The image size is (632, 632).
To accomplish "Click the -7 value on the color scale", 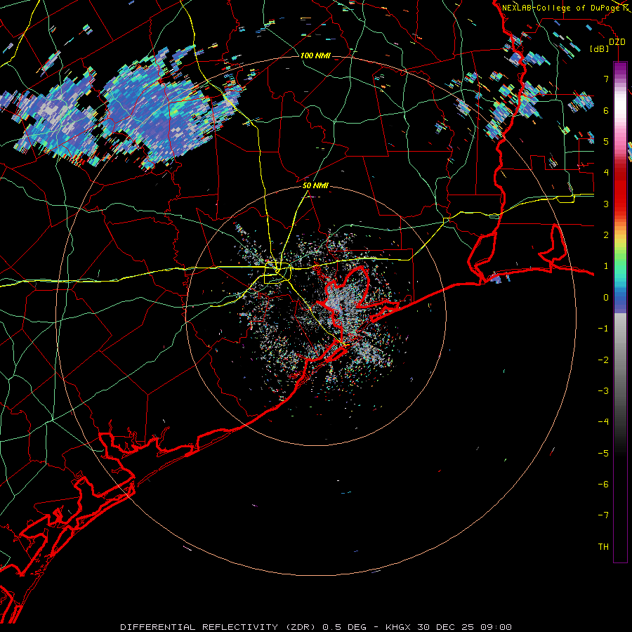I will click(603, 515).
